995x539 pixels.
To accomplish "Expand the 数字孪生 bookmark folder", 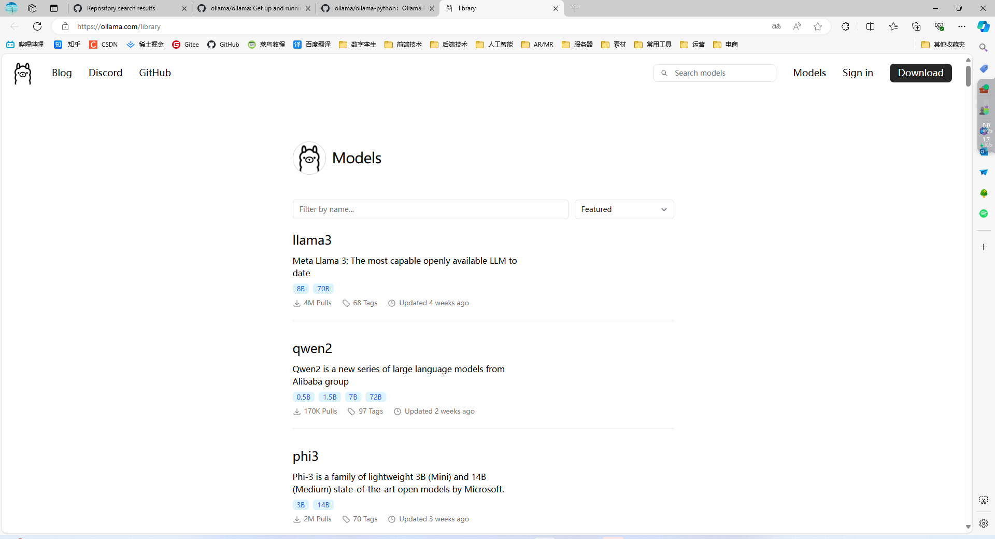I will 358,45.
